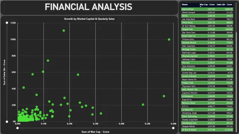Select scatter point at 100K sales, 0.58M cap
Screen dimensions: 239x134
pyautogui.click(x=169, y=39)
